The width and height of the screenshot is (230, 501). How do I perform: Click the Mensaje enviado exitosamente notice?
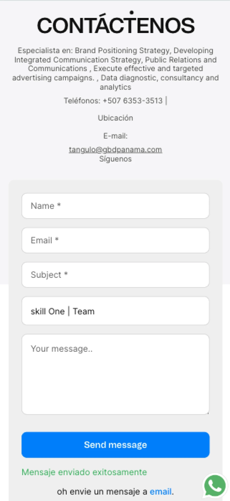84,472
